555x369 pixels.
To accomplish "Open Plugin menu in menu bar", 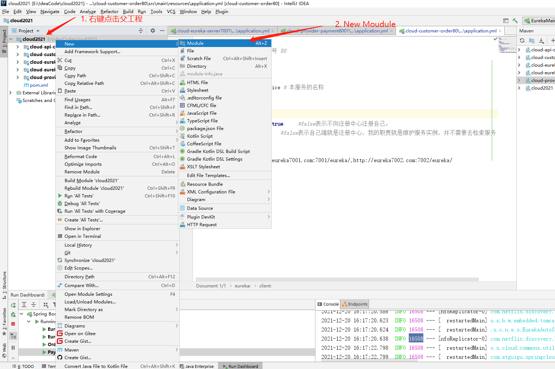I will click(222, 12).
